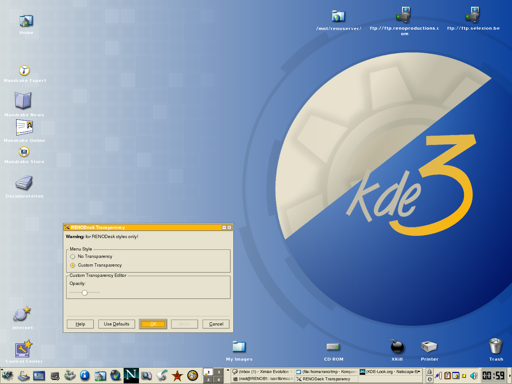Open the calendar alarm tray icon
Image resolution: width=512 pixels, height=384 pixels.
(456, 376)
